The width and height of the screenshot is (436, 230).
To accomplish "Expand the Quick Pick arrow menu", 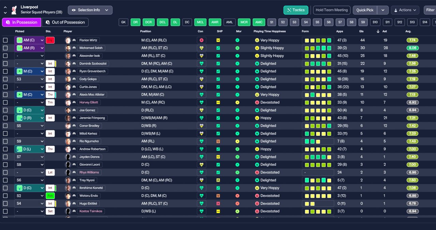I will [x=383, y=10].
